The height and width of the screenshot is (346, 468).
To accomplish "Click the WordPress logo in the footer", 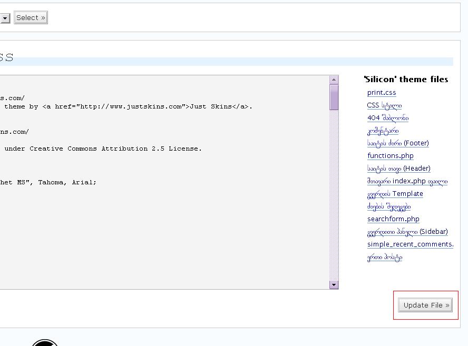I will (x=45, y=342).
